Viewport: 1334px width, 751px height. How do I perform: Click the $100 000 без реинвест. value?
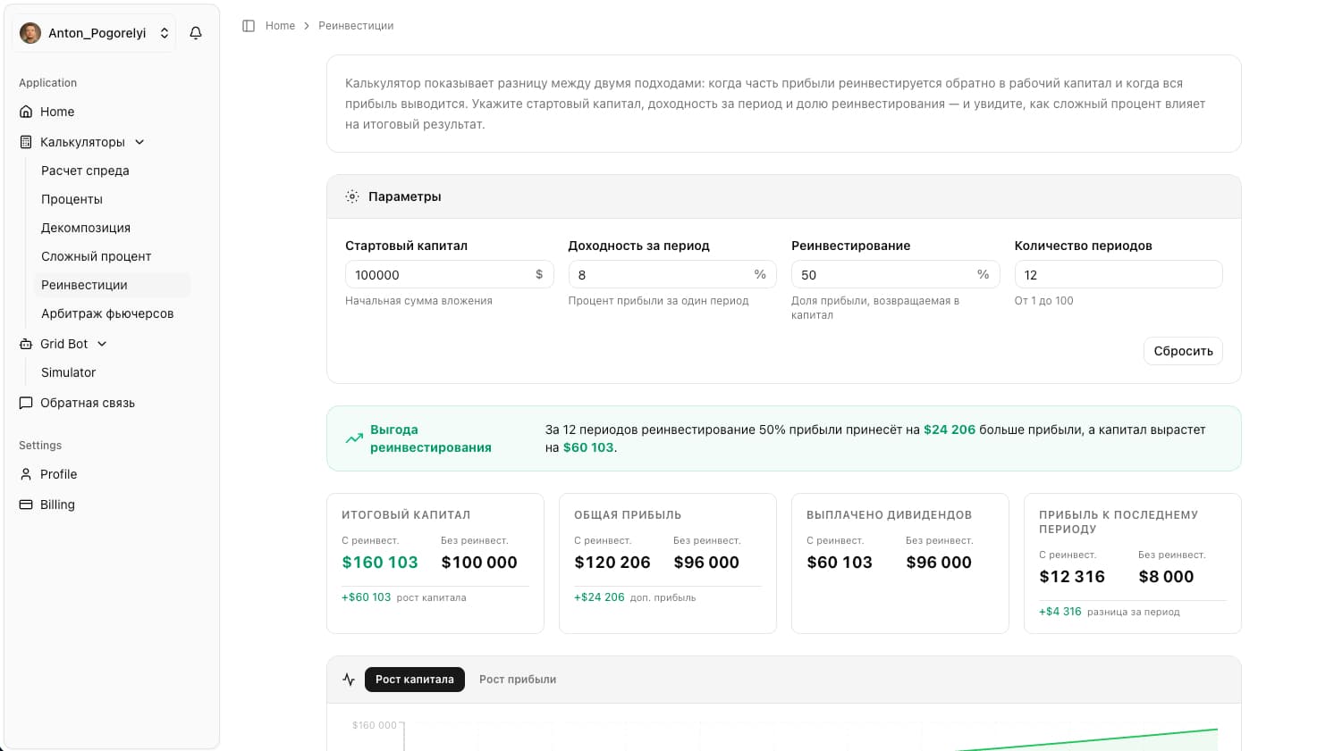click(x=479, y=563)
